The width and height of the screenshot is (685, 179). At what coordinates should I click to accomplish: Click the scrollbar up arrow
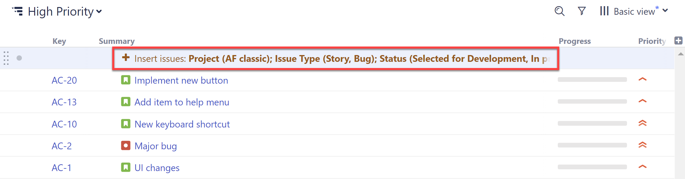click(x=681, y=54)
